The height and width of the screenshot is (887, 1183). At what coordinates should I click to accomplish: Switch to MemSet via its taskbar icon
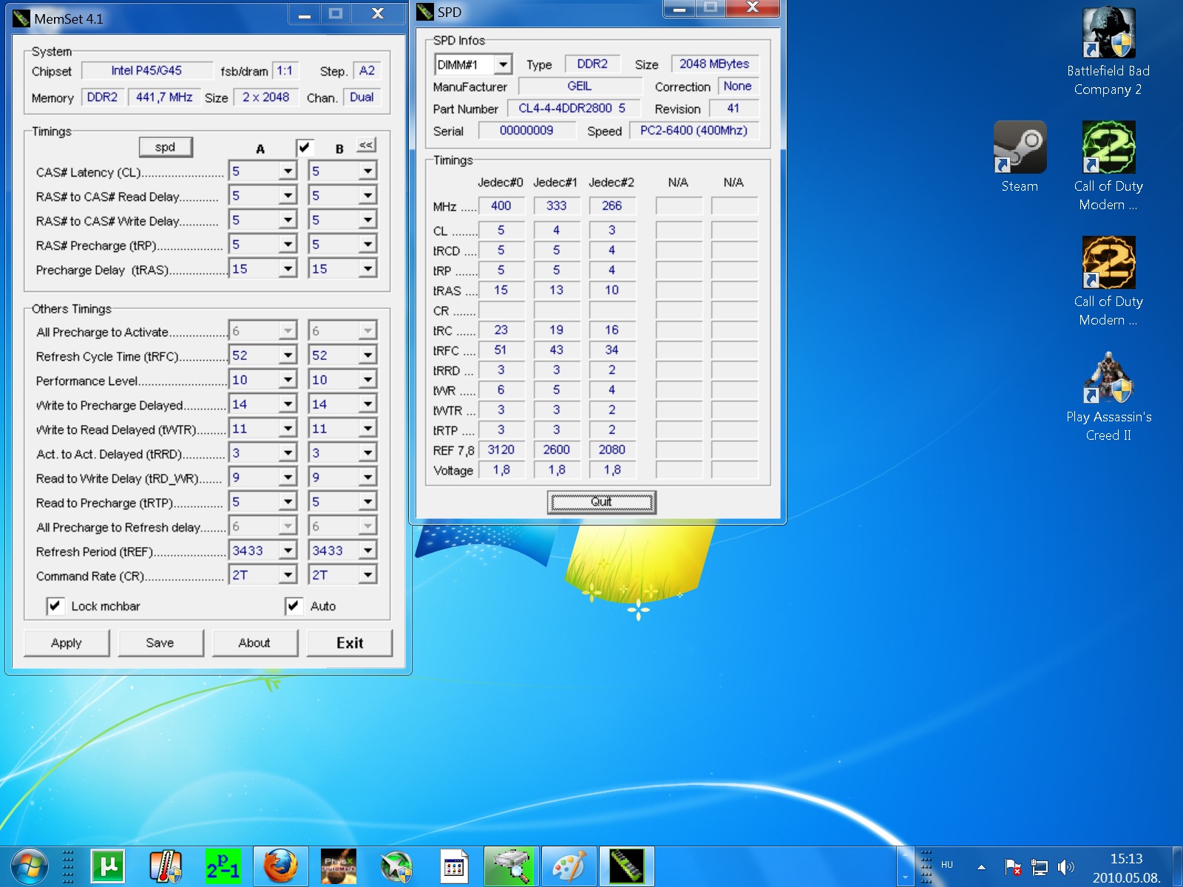click(627, 866)
